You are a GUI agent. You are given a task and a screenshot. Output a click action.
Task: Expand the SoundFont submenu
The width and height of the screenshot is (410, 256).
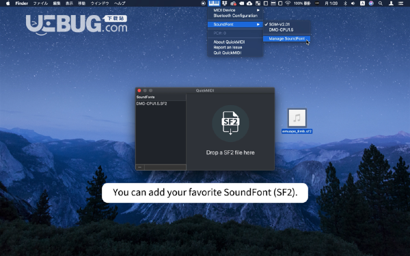click(x=235, y=25)
